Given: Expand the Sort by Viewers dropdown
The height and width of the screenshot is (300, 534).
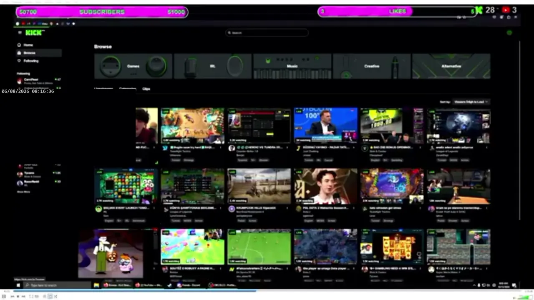Looking at the screenshot, I should click(x=471, y=102).
